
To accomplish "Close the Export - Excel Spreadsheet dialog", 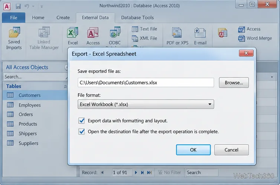I will (x=246, y=53).
